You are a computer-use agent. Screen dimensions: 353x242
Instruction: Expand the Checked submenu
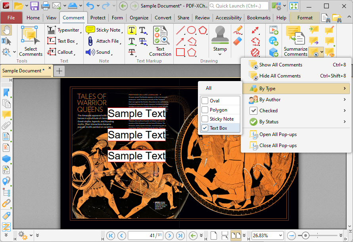tap(296, 110)
